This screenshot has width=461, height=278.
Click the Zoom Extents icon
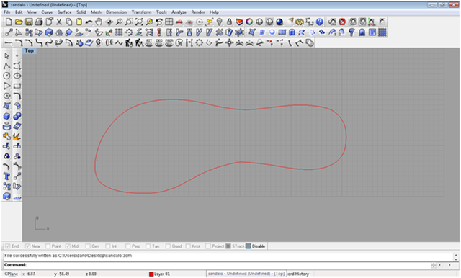click(x=139, y=22)
